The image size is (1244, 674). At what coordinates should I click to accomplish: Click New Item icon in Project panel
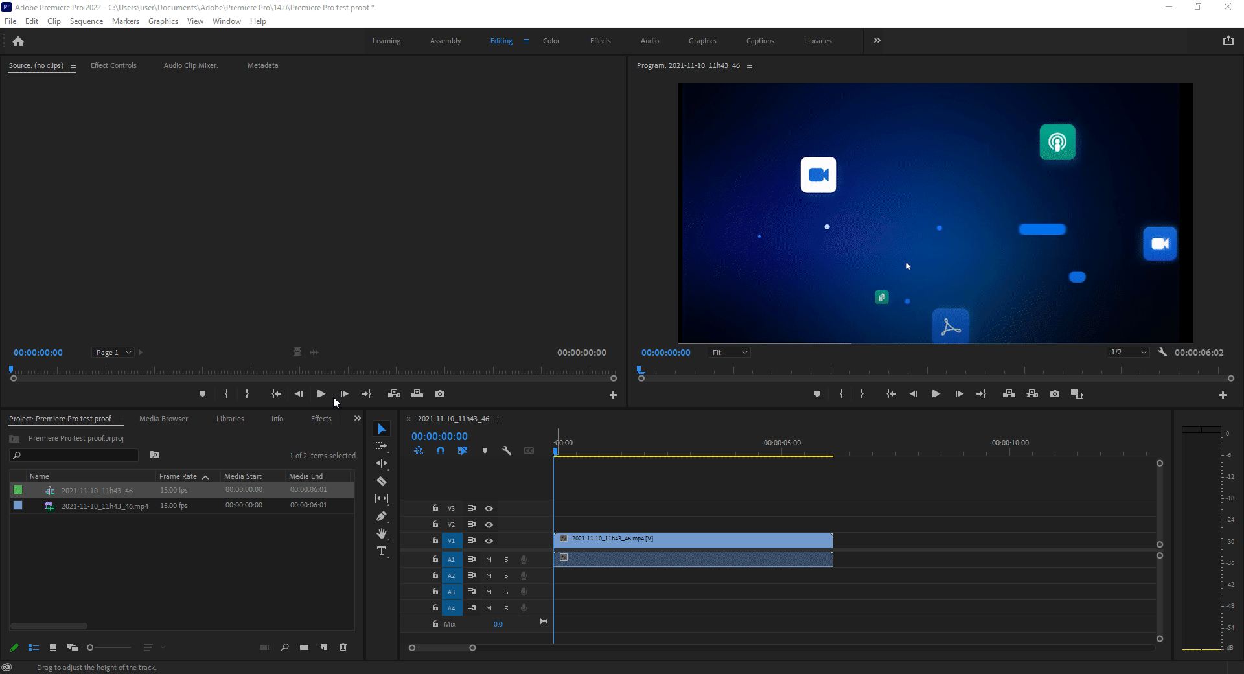tap(324, 647)
